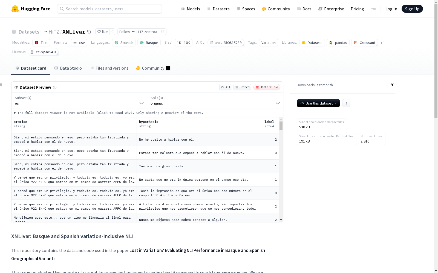Viewport: 438px width, 273px height.
Task: Click the Log In link
Action: [391, 9]
